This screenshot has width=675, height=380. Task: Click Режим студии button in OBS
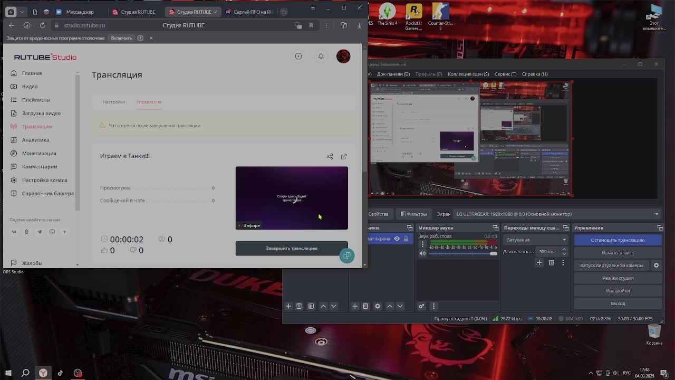pyautogui.click(x=618, y=278)
